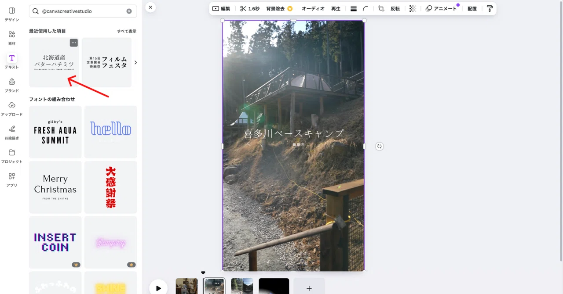Open the お絵描き (Draw) sidebar tab
The height and width of the screenshot is (294, 563).
tap(11, 133)
